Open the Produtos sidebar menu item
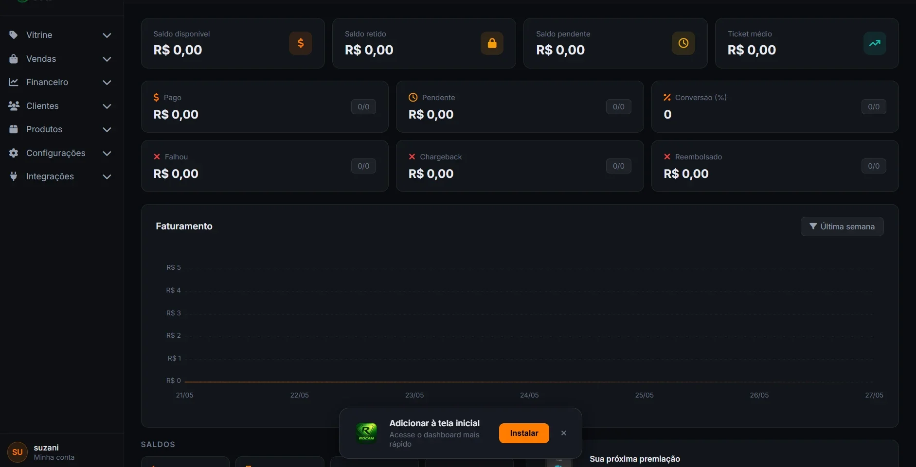 click(60, 129)
